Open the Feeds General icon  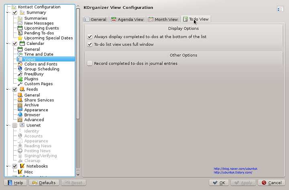[20, 95]
